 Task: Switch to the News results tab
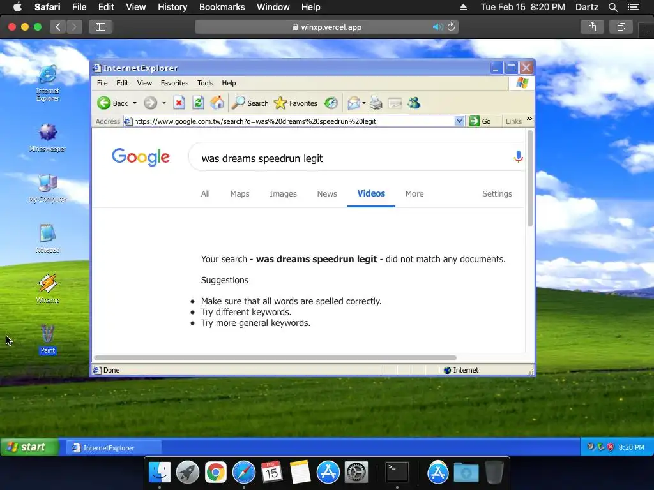pyautogui.click(x=327, y=194)
